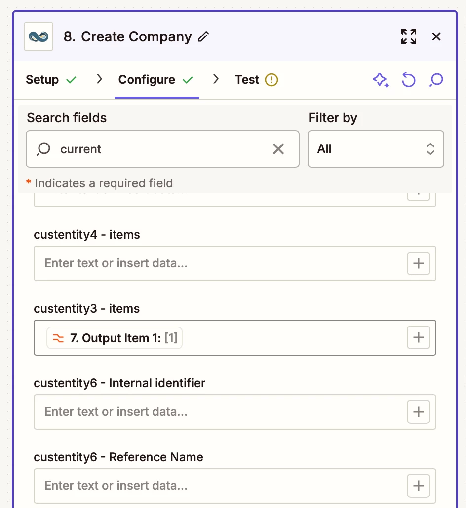Open the Filter by dropdown
This screenshot has width=466, height=508.
click(x=376, y=149)
